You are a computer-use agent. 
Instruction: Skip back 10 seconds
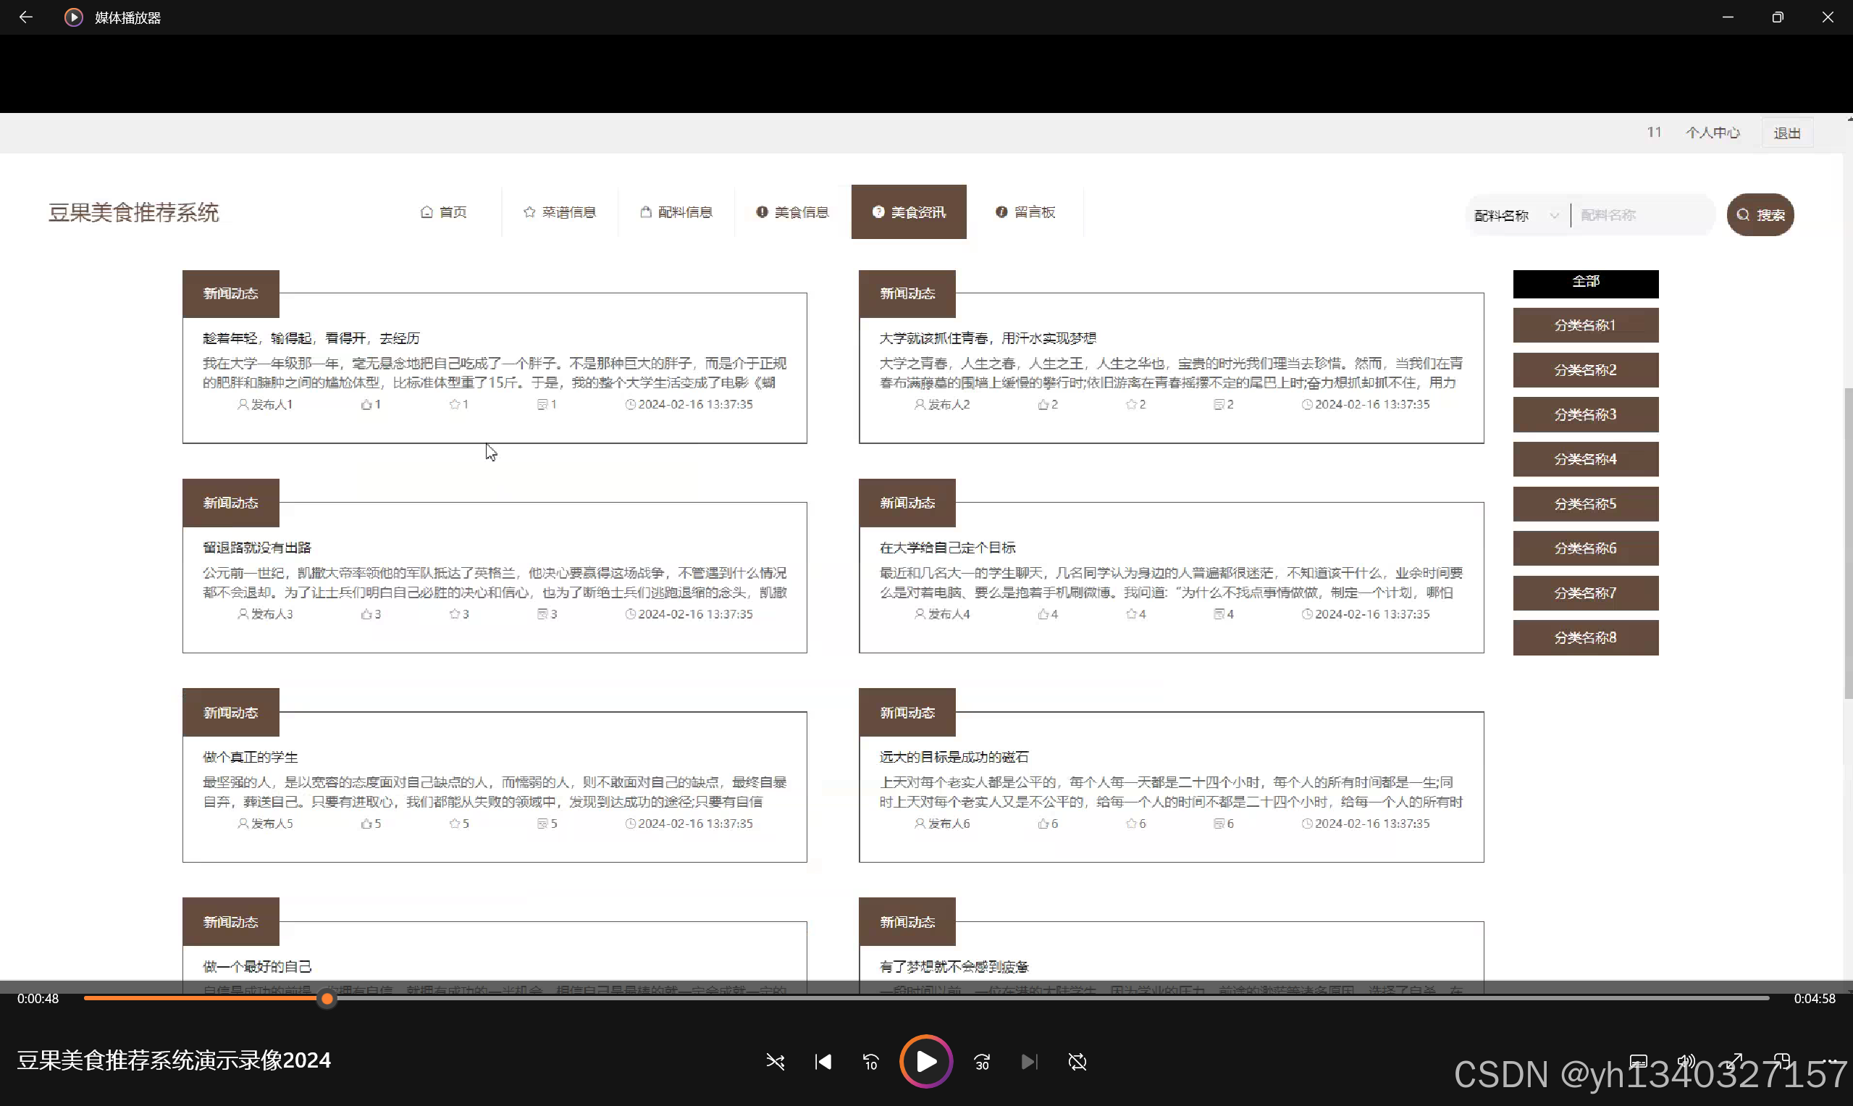click(x=870, y=1061)
